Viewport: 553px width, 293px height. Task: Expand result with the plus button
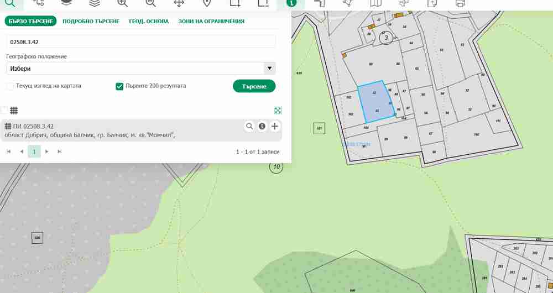coord(275,127)
